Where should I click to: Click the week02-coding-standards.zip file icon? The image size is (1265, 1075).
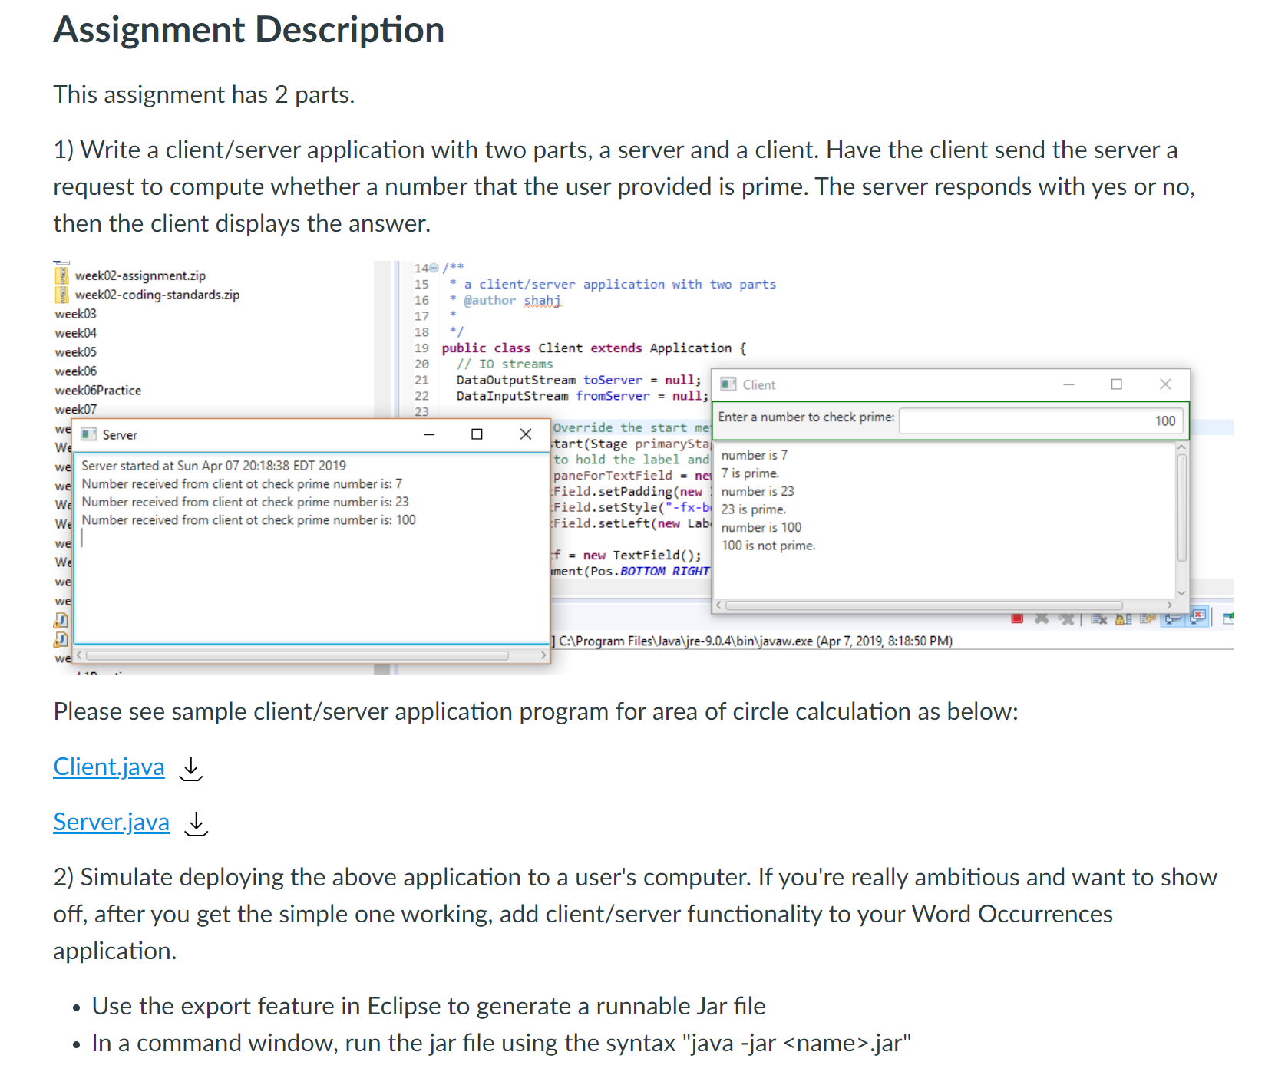pos(62,295)
